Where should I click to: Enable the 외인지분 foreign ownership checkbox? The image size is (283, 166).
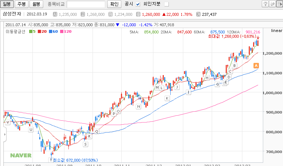coord(167,4)
